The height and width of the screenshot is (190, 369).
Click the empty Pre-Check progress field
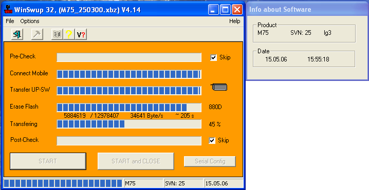129,57
